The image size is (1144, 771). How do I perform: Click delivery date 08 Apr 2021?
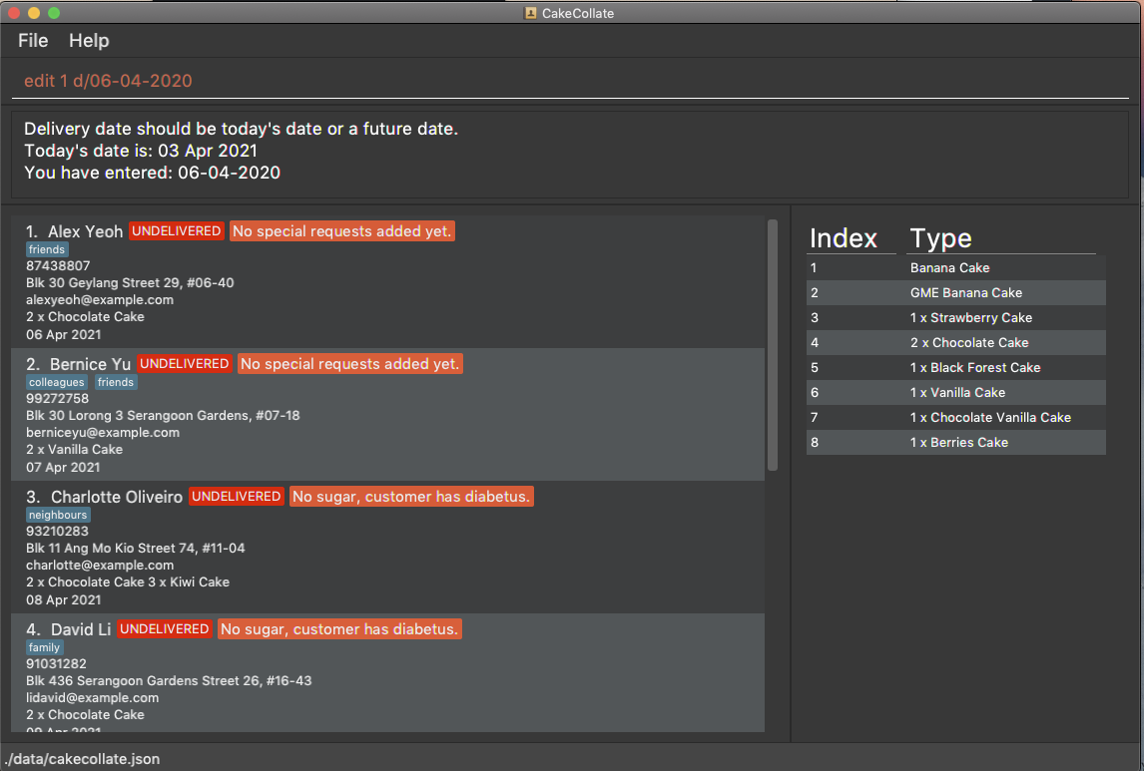tap(64, 599)
